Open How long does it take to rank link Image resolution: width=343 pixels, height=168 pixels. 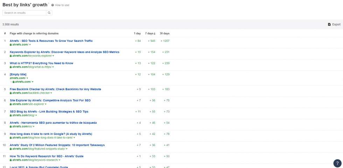click(51, 134)
